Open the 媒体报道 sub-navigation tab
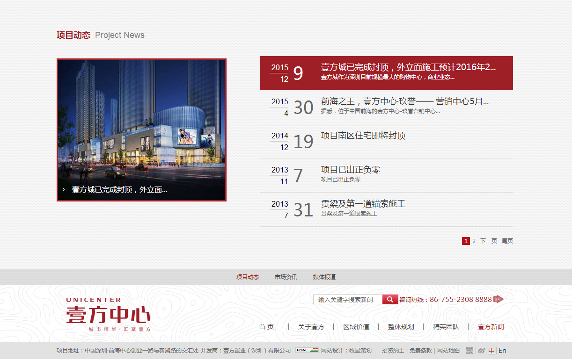Screen dimensions: 572x359 point(324,277)
